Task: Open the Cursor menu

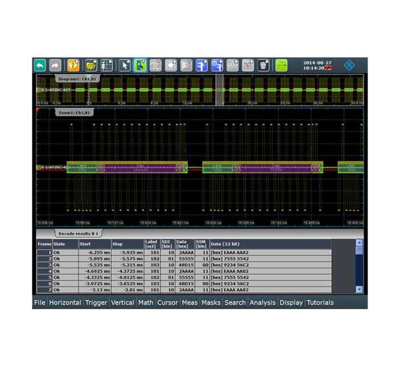Action: tap(168, 303)
